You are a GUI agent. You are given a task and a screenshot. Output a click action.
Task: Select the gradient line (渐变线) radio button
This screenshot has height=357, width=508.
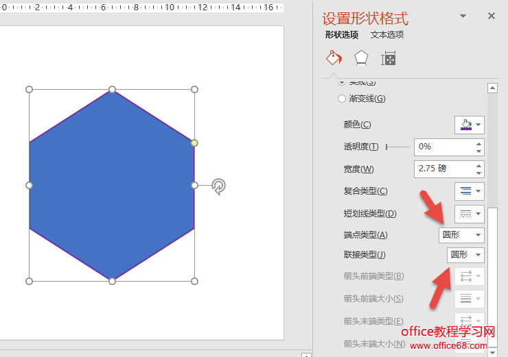pos(342,99)
